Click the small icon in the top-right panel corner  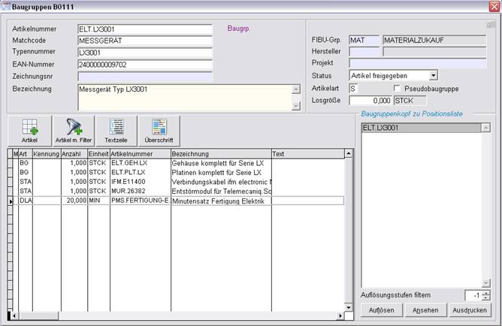click(491, 25)
